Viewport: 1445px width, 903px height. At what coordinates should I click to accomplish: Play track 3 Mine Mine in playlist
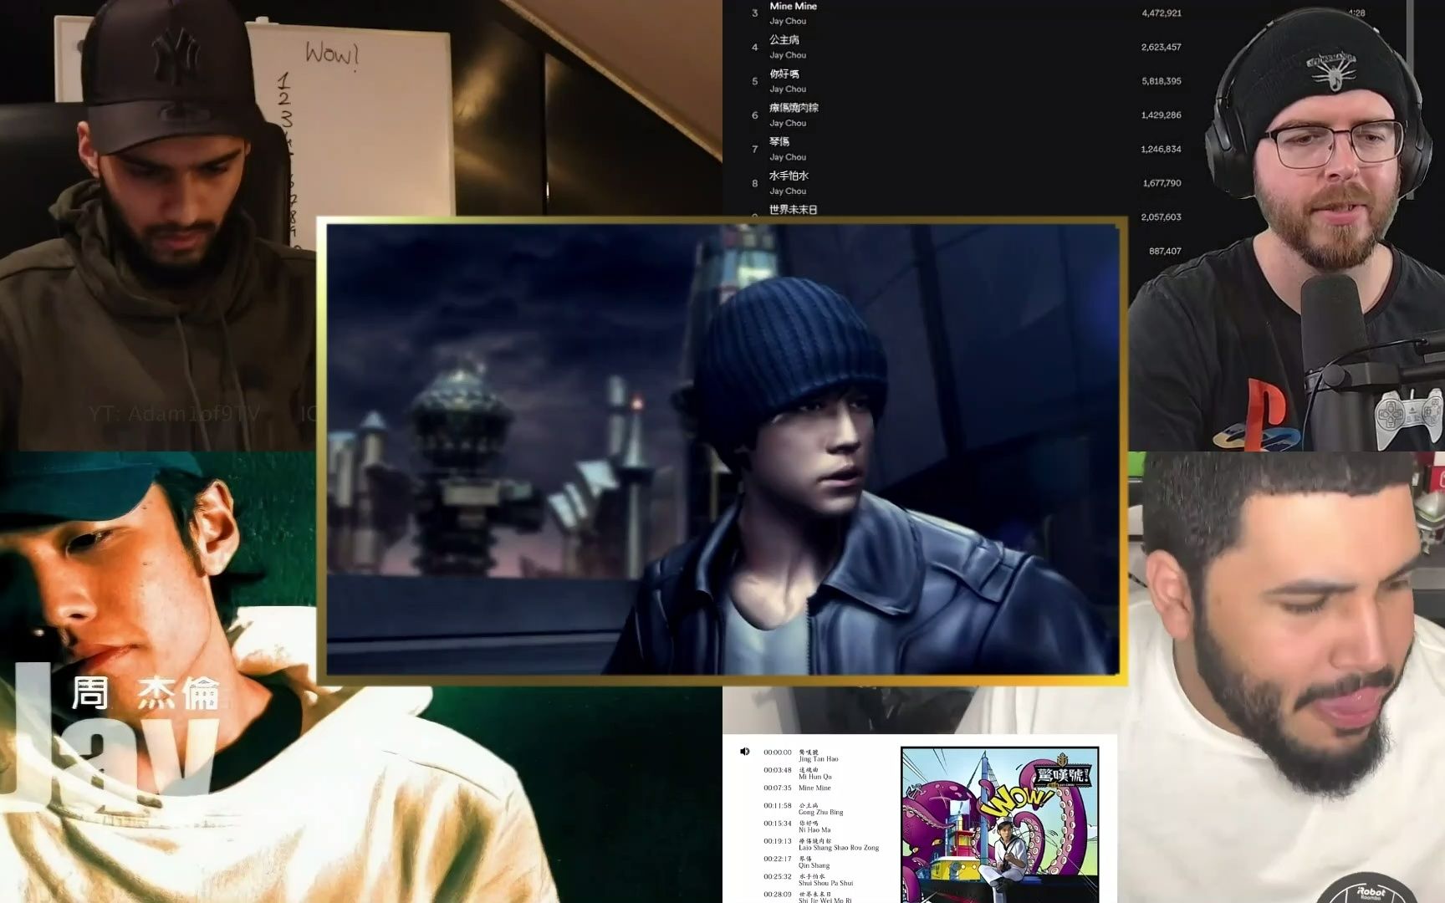793,6
